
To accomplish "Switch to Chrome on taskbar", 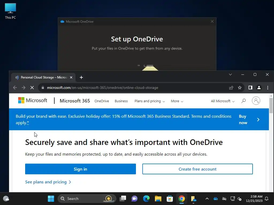I will point(182,199).
